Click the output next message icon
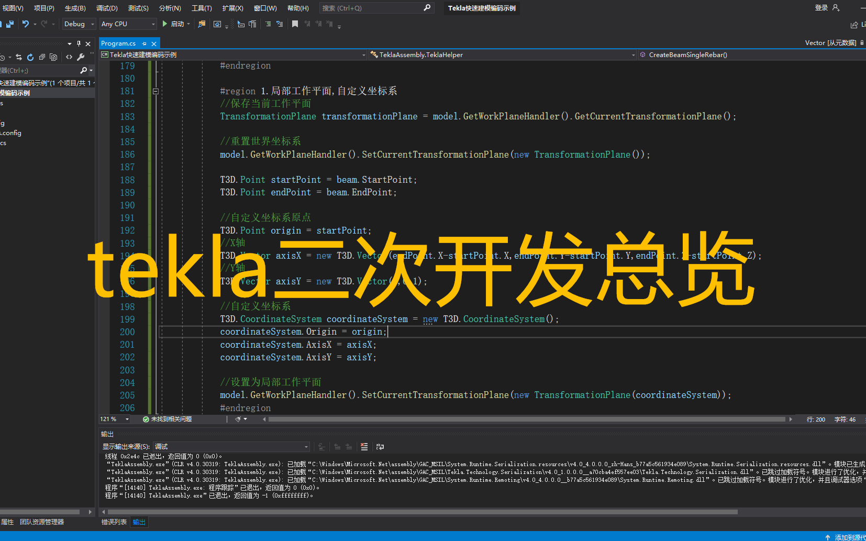The width and height of the screenshot is (866, 541). click(x=349, y=447)
